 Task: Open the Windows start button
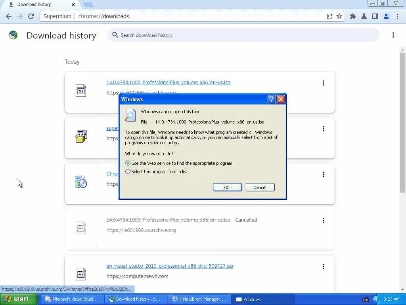18,299
